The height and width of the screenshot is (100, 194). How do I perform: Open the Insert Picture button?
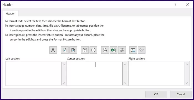(133, 50)
